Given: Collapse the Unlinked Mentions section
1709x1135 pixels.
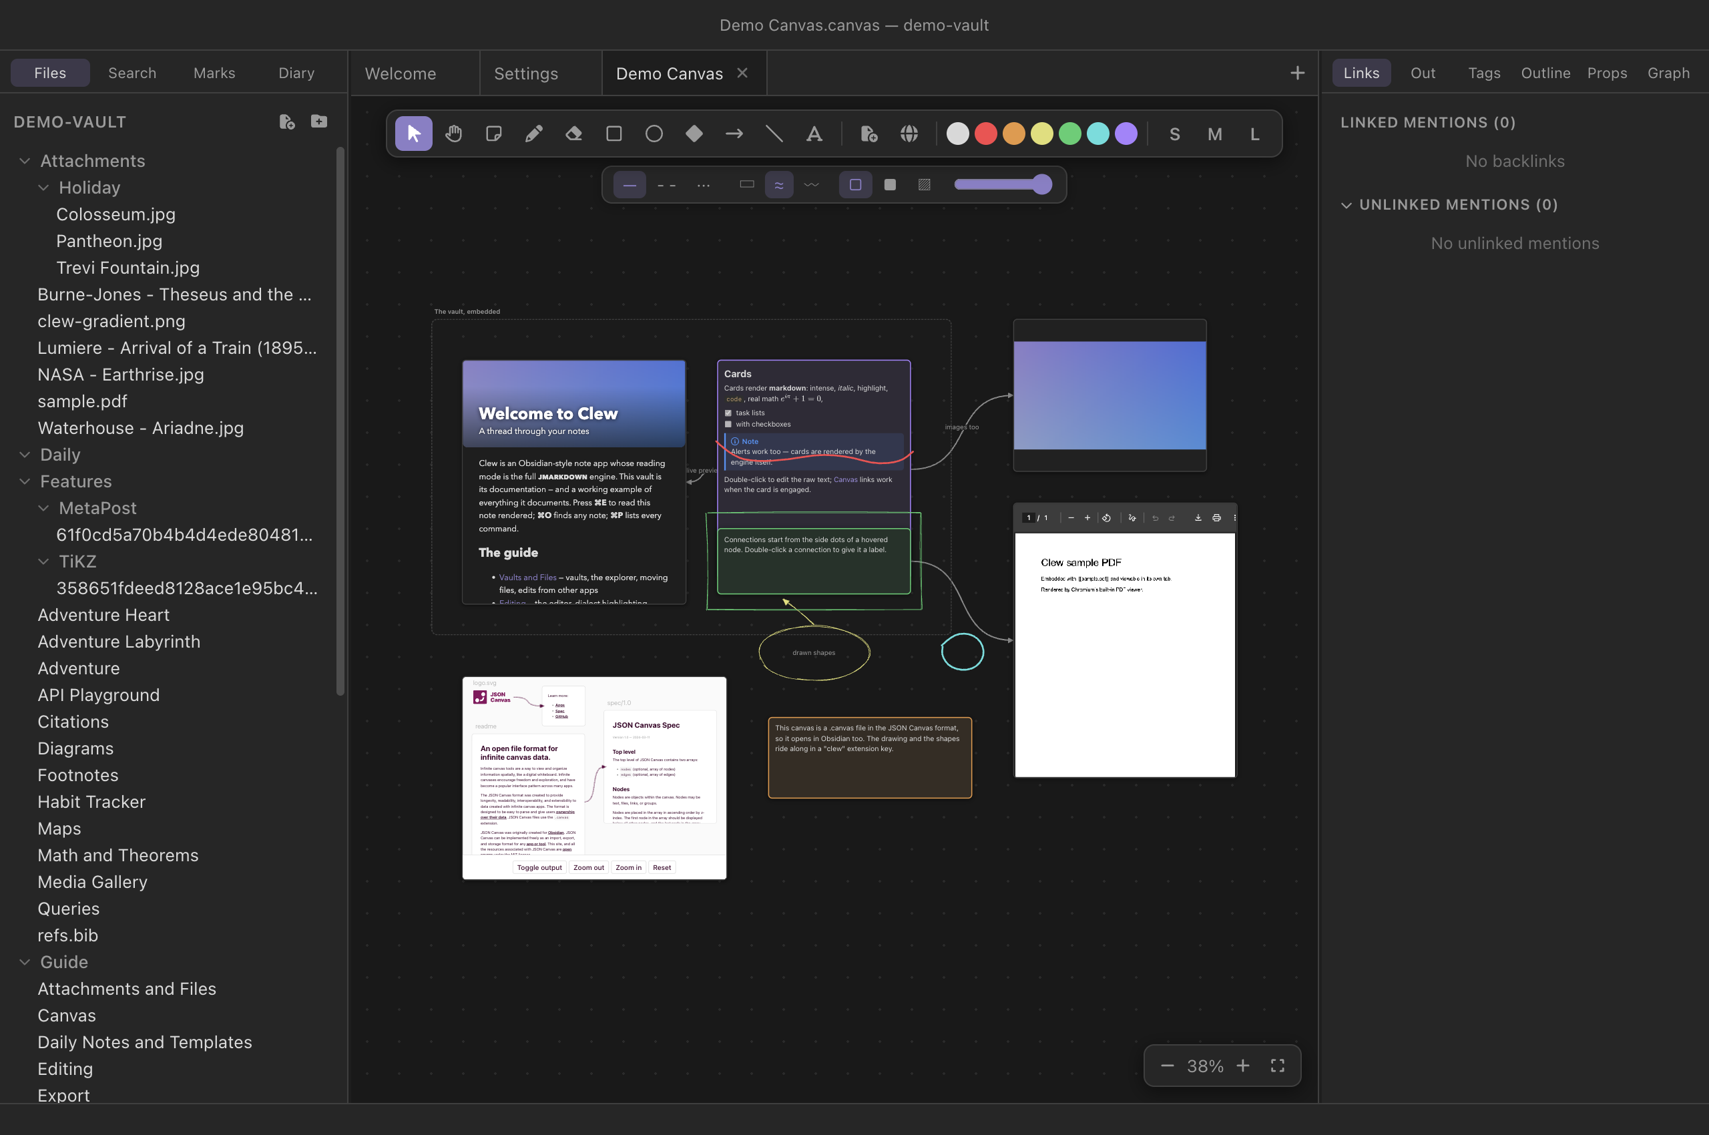Looking at the screenshot, I should click(x=1347, y=205).
